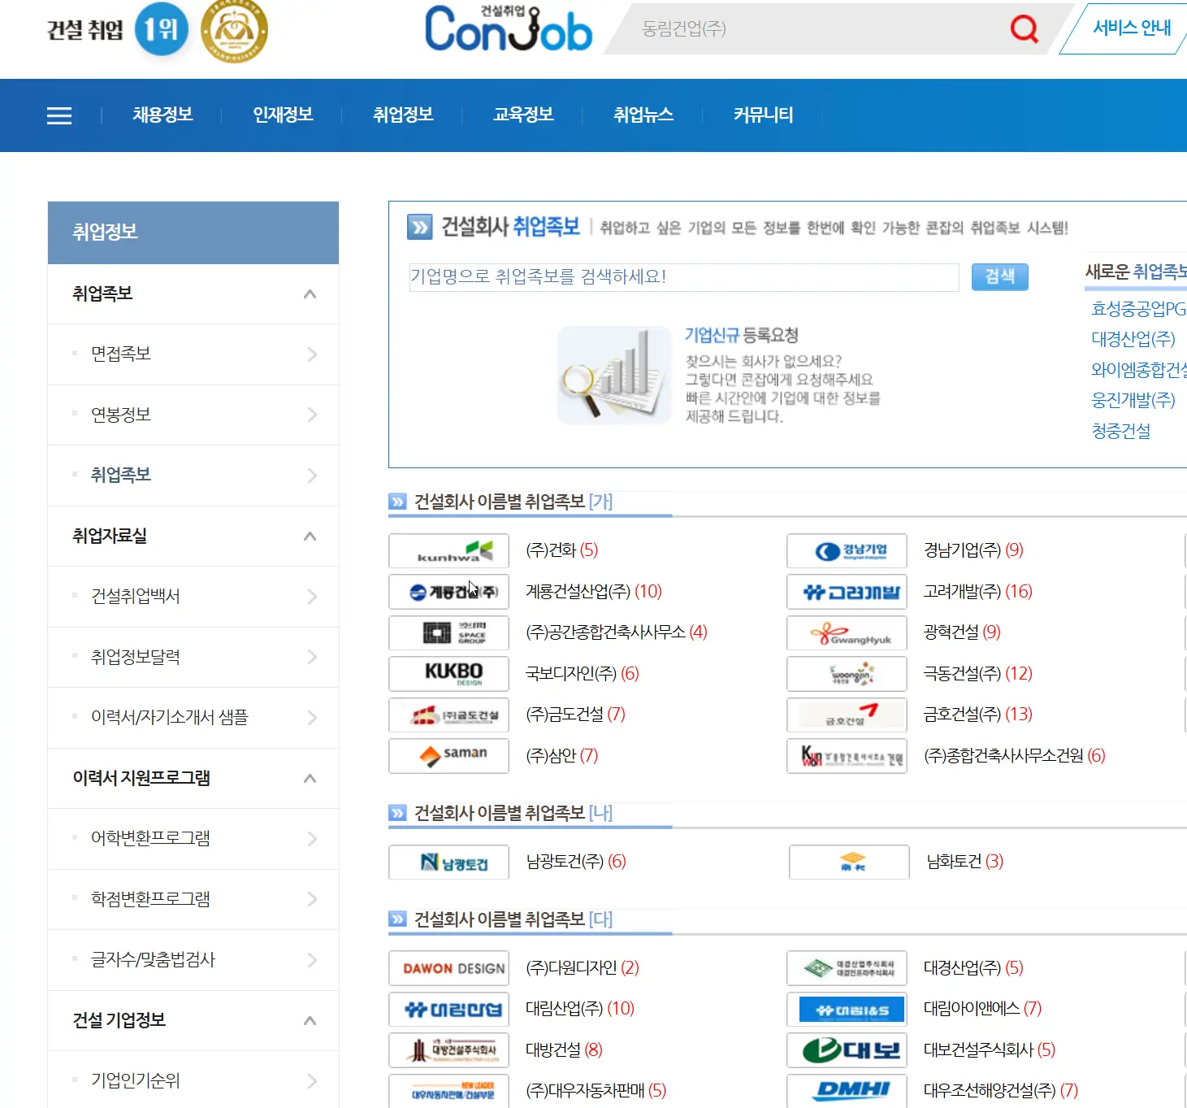Click the red search magnifier icon
Viewport: 1187px width, 1108px height.
1024,29
